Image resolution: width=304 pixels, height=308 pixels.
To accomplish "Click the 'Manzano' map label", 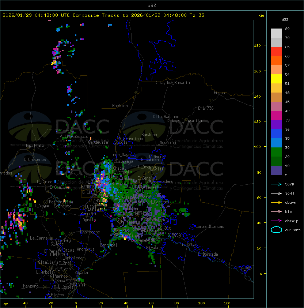I will click(31, 286).
